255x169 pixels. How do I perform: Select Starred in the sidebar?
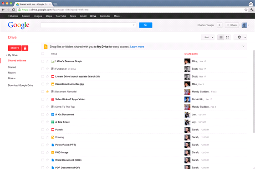coord(12,67)
